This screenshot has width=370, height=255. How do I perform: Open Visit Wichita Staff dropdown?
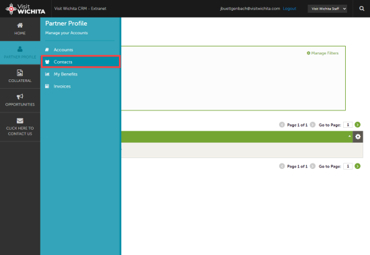click(328, 9)
